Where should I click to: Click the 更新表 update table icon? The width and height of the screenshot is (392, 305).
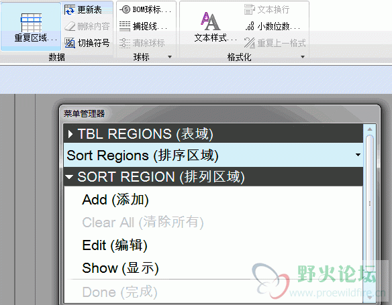pos(70,10)
